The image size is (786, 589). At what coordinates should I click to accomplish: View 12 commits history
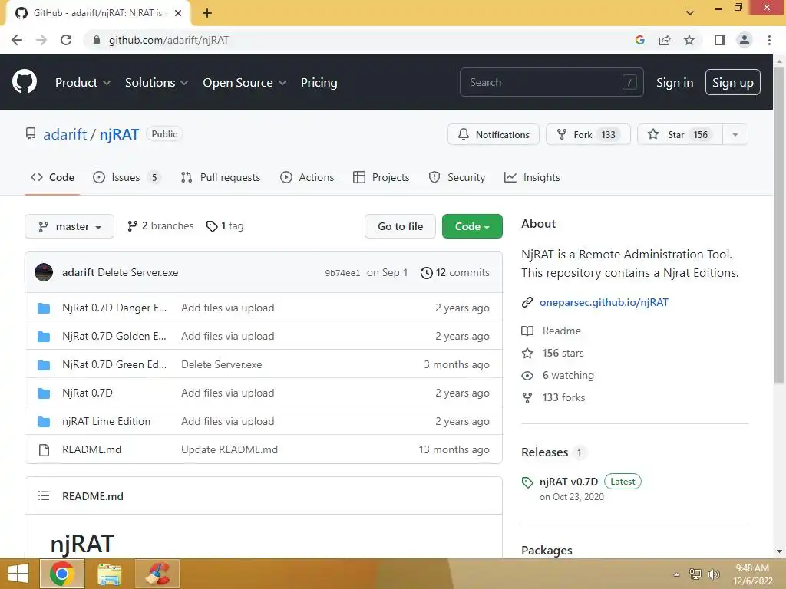tap(454, 272)
